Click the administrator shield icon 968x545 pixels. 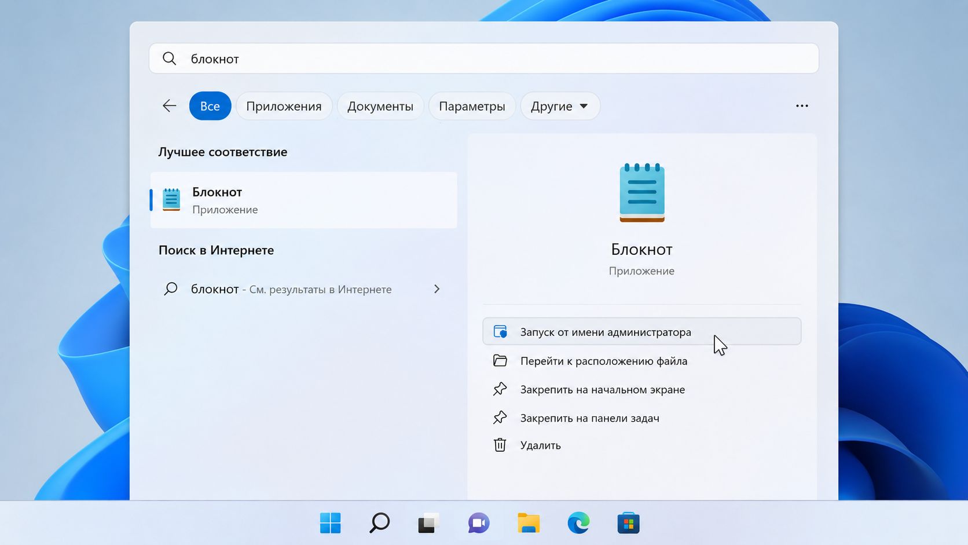coord(500,332)
